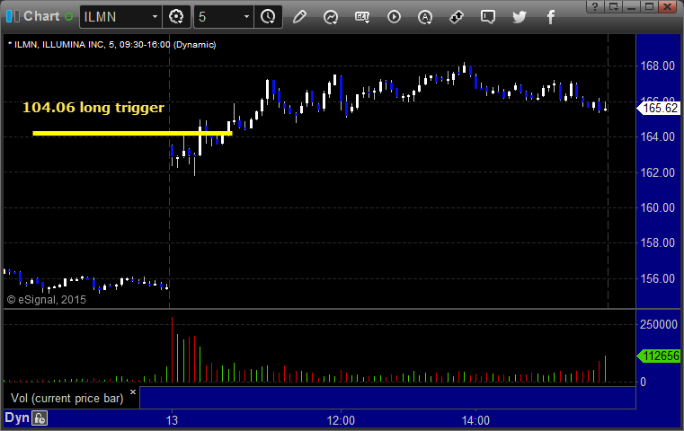Click the 160.00 price axis label
The image size is (684, 431).
pyautogui.click(x=657, y=208)
